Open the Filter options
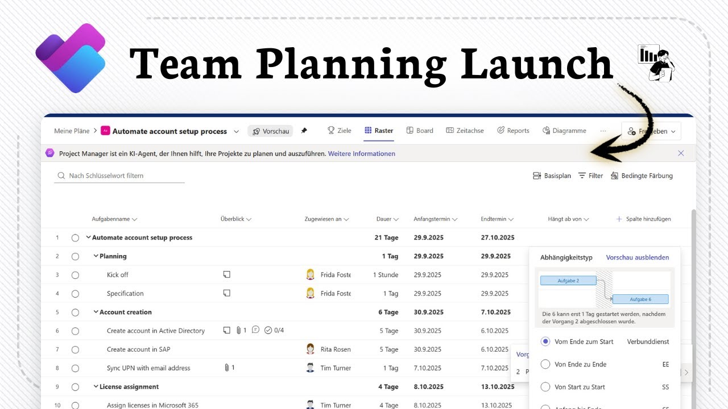The height and width of the screenshot is (409, 728). point(590,176)
